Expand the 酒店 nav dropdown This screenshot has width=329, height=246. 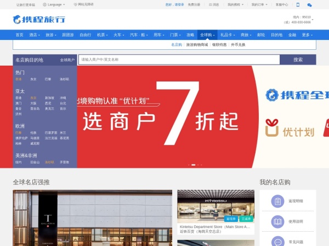tap(39, 35)
